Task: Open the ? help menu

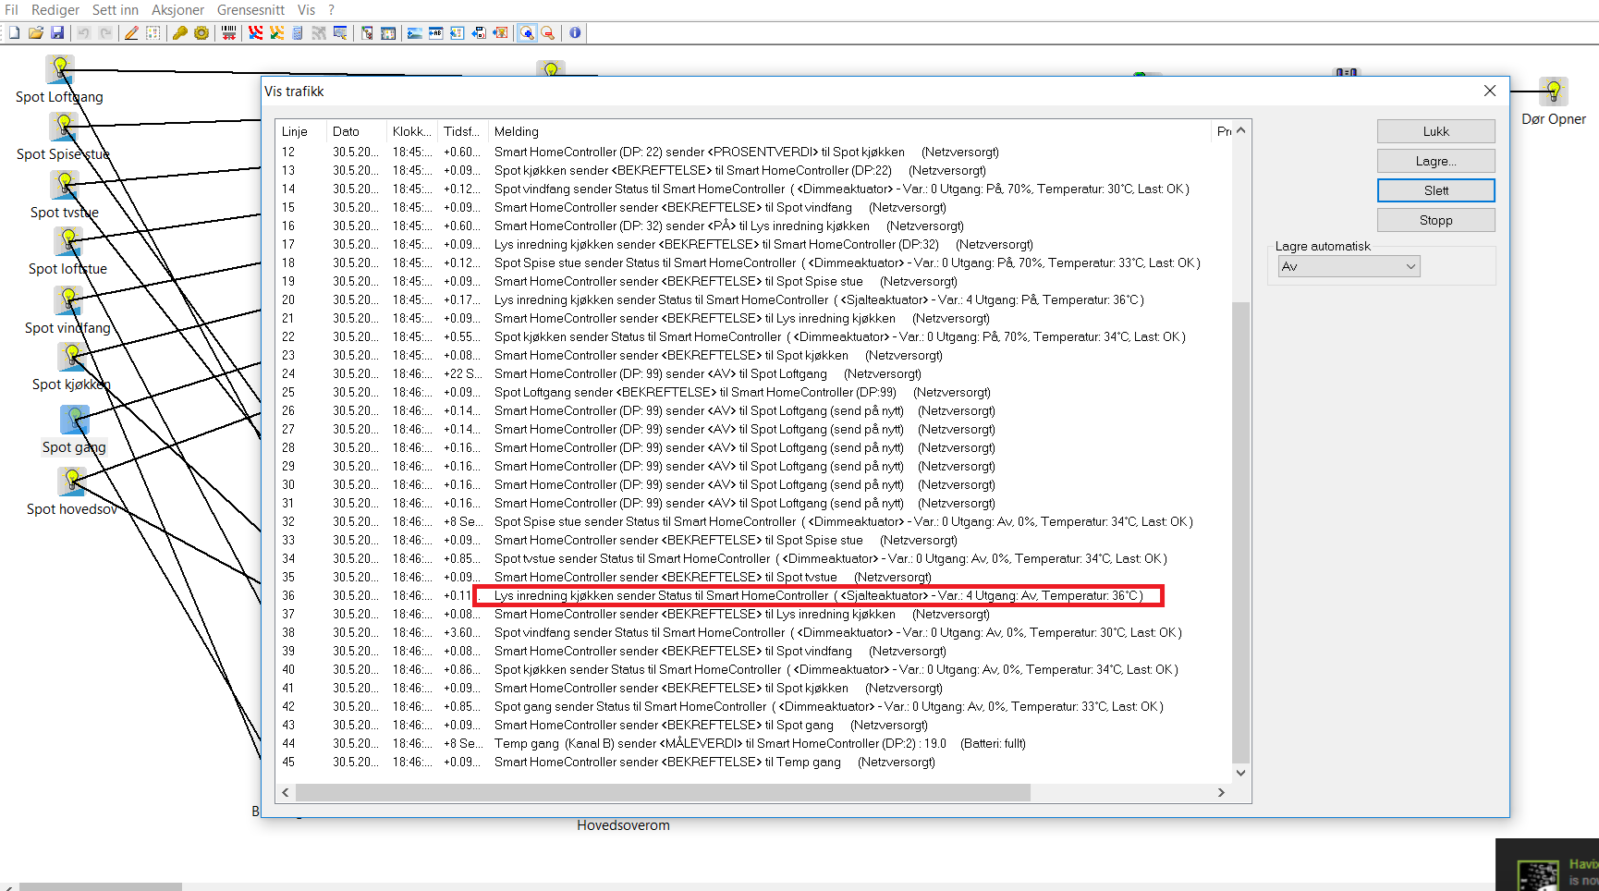Action: click(x=332, y=10)
